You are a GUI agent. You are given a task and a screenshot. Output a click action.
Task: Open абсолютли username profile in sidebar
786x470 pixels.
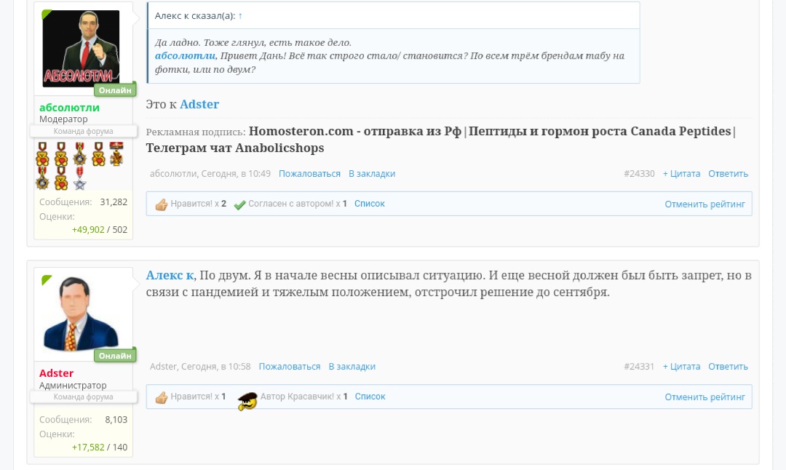69,108
